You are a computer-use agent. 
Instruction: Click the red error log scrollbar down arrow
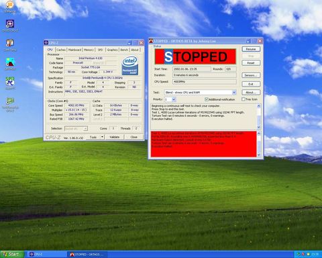[x=259, y=155]
